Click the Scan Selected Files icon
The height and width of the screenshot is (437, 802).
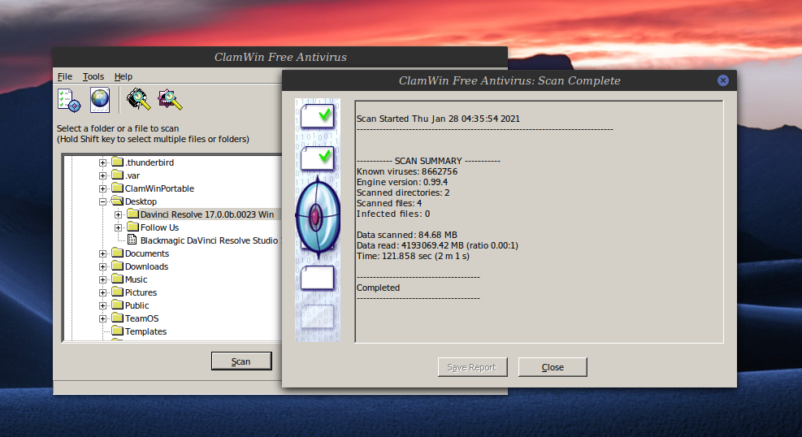click(170, 100)
